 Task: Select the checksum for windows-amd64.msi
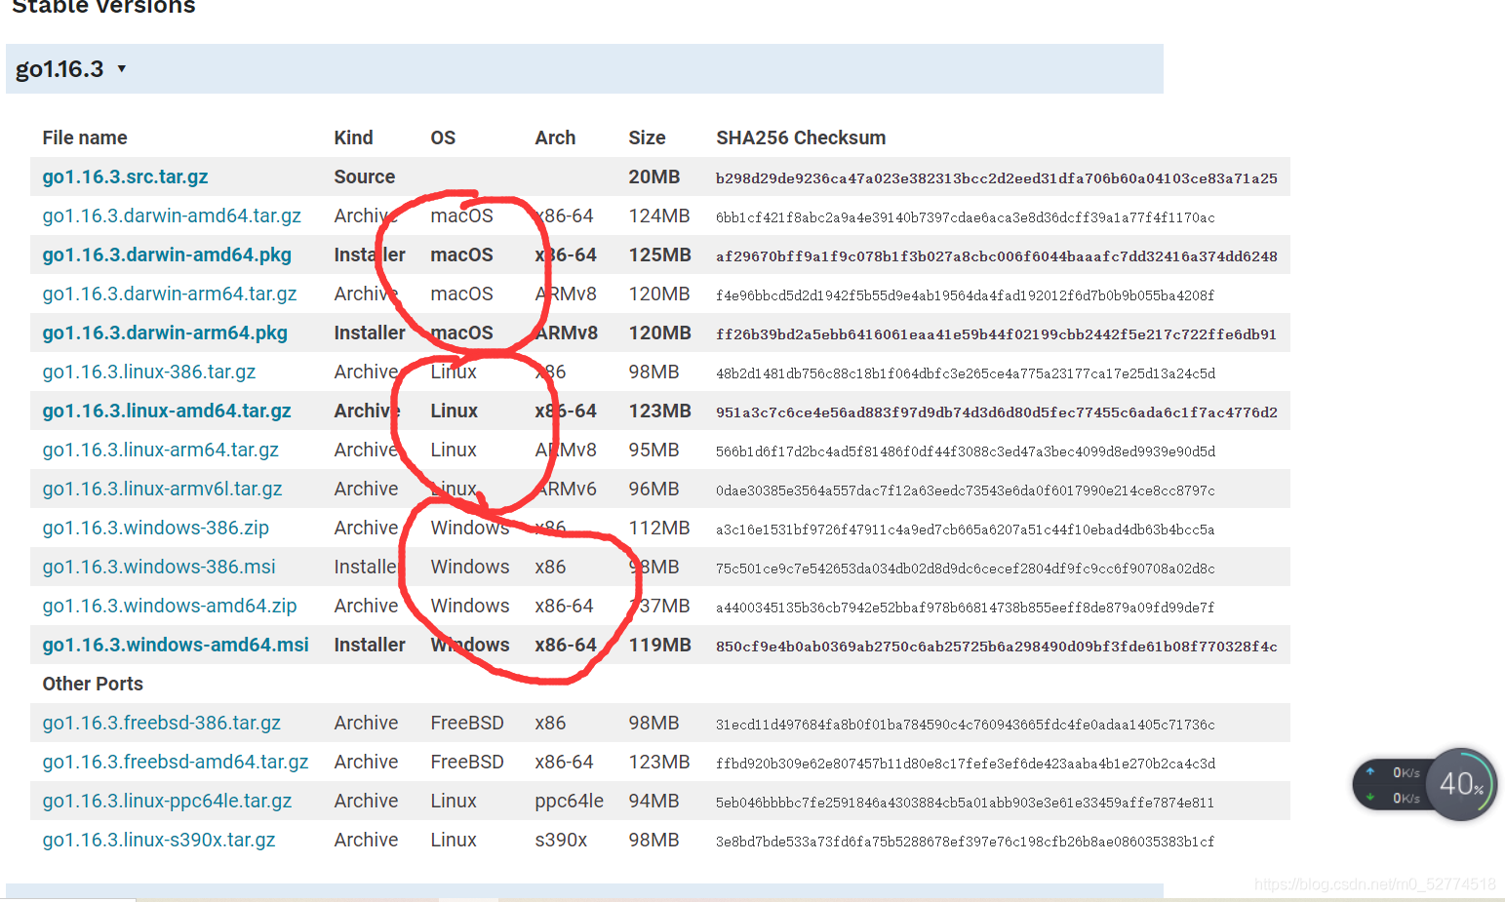pos(997,647)
